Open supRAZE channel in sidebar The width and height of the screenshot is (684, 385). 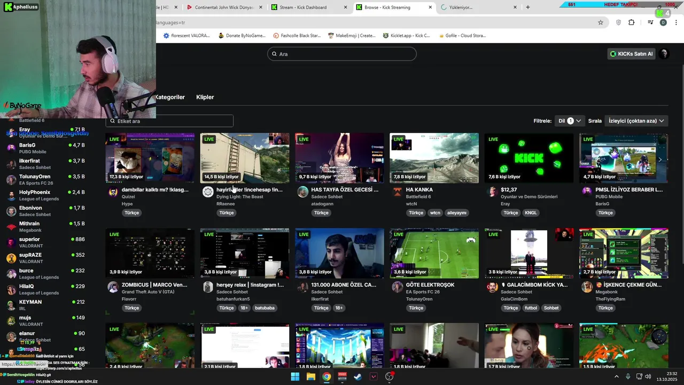click(45, 258)
